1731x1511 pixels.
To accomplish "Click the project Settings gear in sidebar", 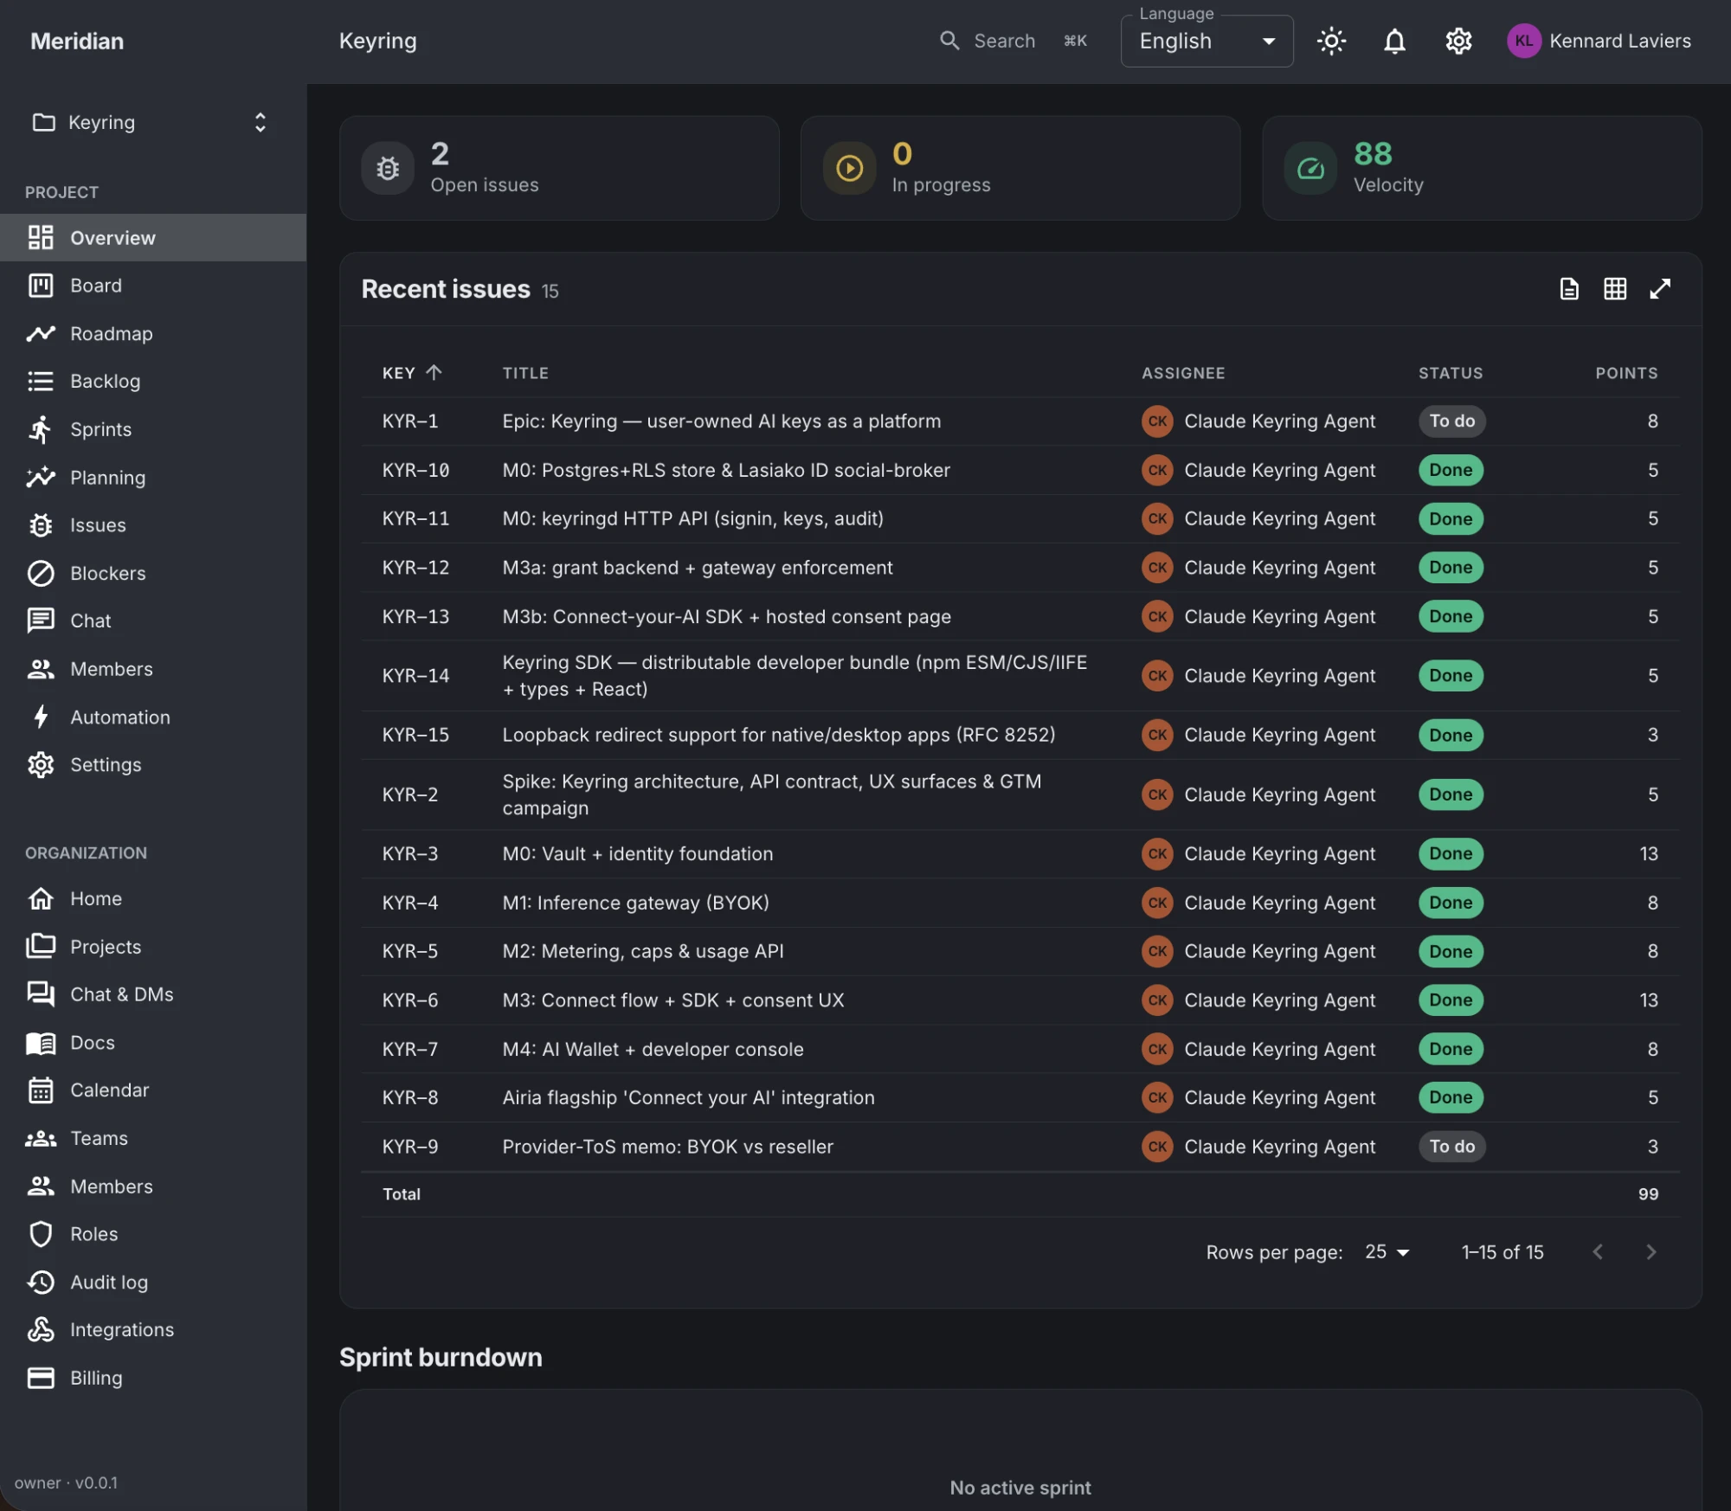I will coord(41,765).
